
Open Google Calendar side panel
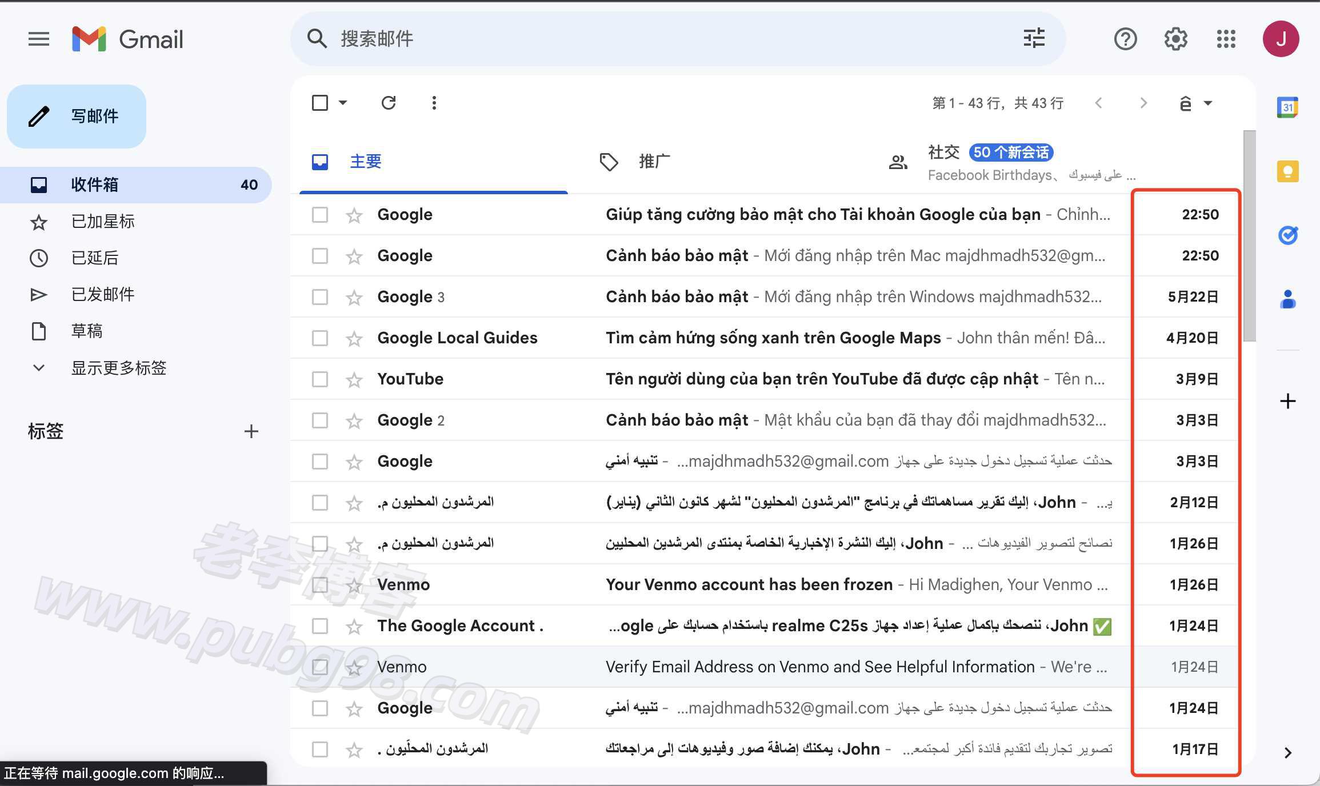tap(1287, 107)
